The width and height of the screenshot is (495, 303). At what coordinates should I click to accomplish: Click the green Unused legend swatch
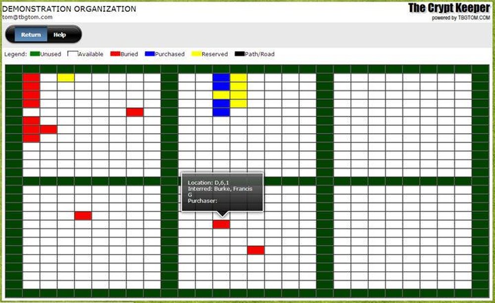[35, 53]
